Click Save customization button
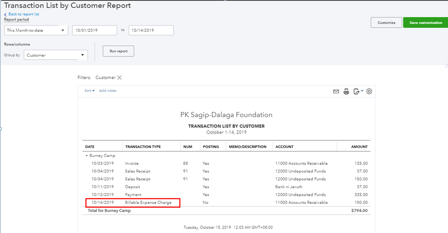448x233 pixels. point(425,23)
